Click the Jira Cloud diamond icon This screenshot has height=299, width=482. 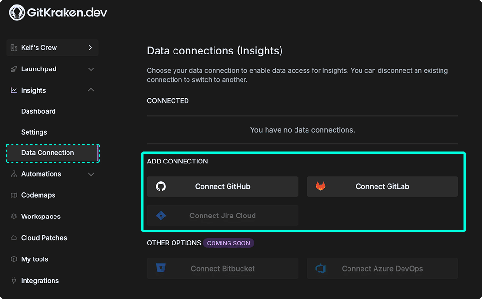point(161,216)
